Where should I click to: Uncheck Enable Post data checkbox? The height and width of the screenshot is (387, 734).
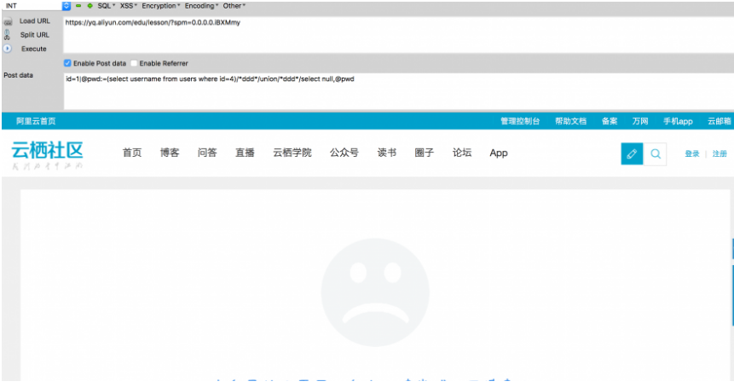point(67,63)
